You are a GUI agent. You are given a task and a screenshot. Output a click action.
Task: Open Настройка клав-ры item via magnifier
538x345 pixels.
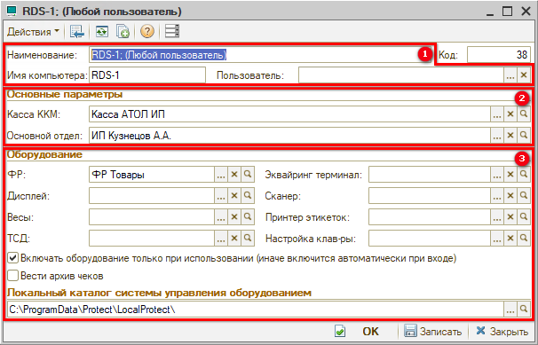pos(524,239)
